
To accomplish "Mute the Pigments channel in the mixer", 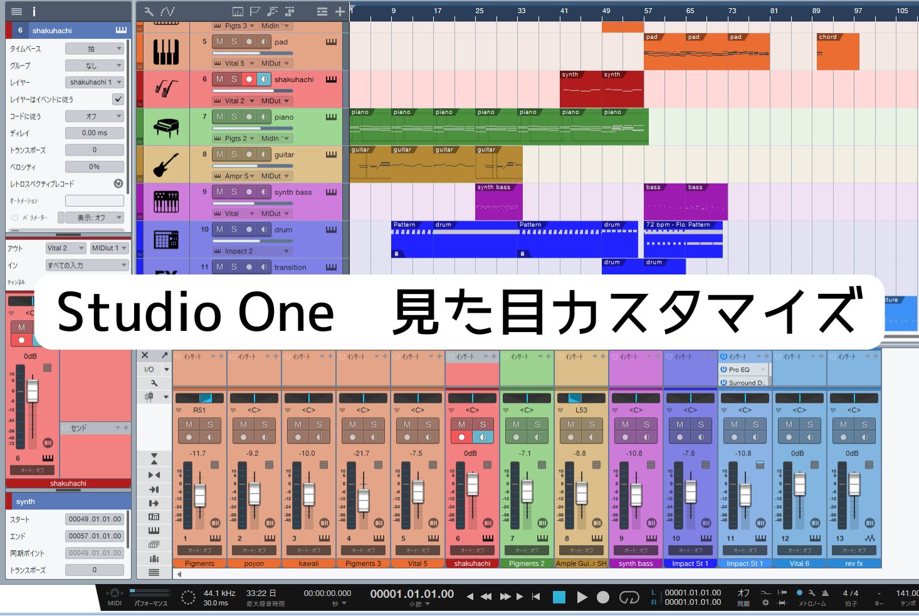I will point(189,424).
